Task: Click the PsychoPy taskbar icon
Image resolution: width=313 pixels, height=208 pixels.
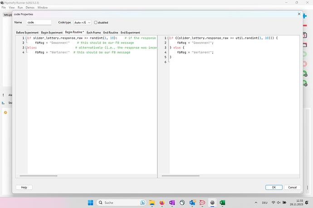Action: coord(212,203)
